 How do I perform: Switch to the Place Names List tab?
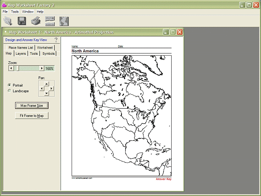point(21,48)
